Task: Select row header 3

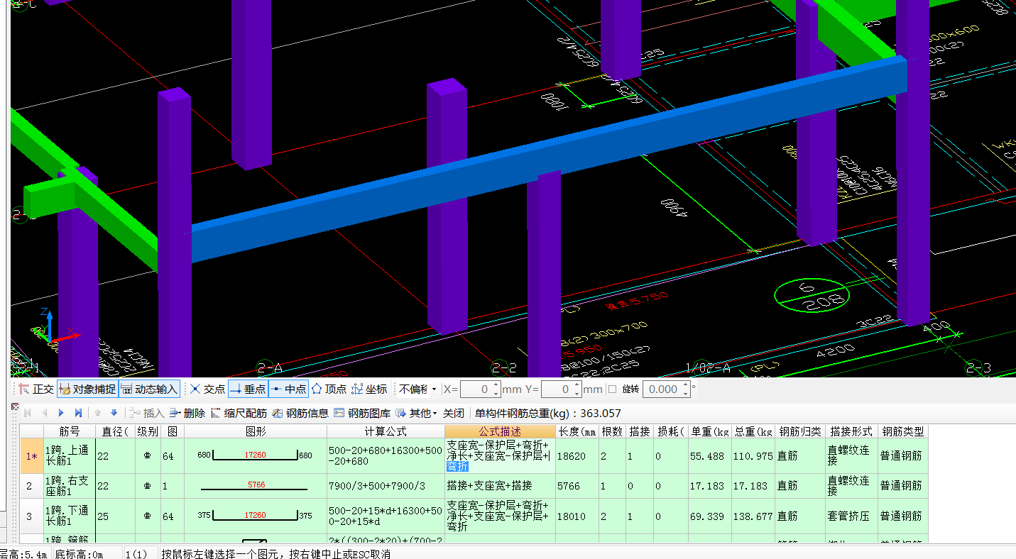Action: 31,516
